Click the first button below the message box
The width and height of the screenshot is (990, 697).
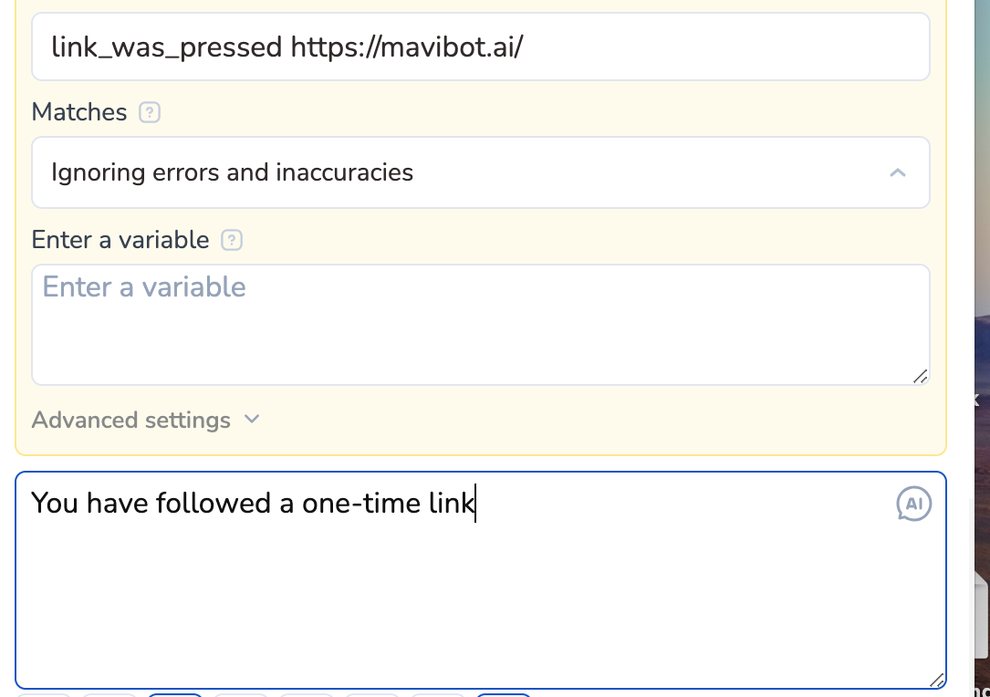(44, 695)
